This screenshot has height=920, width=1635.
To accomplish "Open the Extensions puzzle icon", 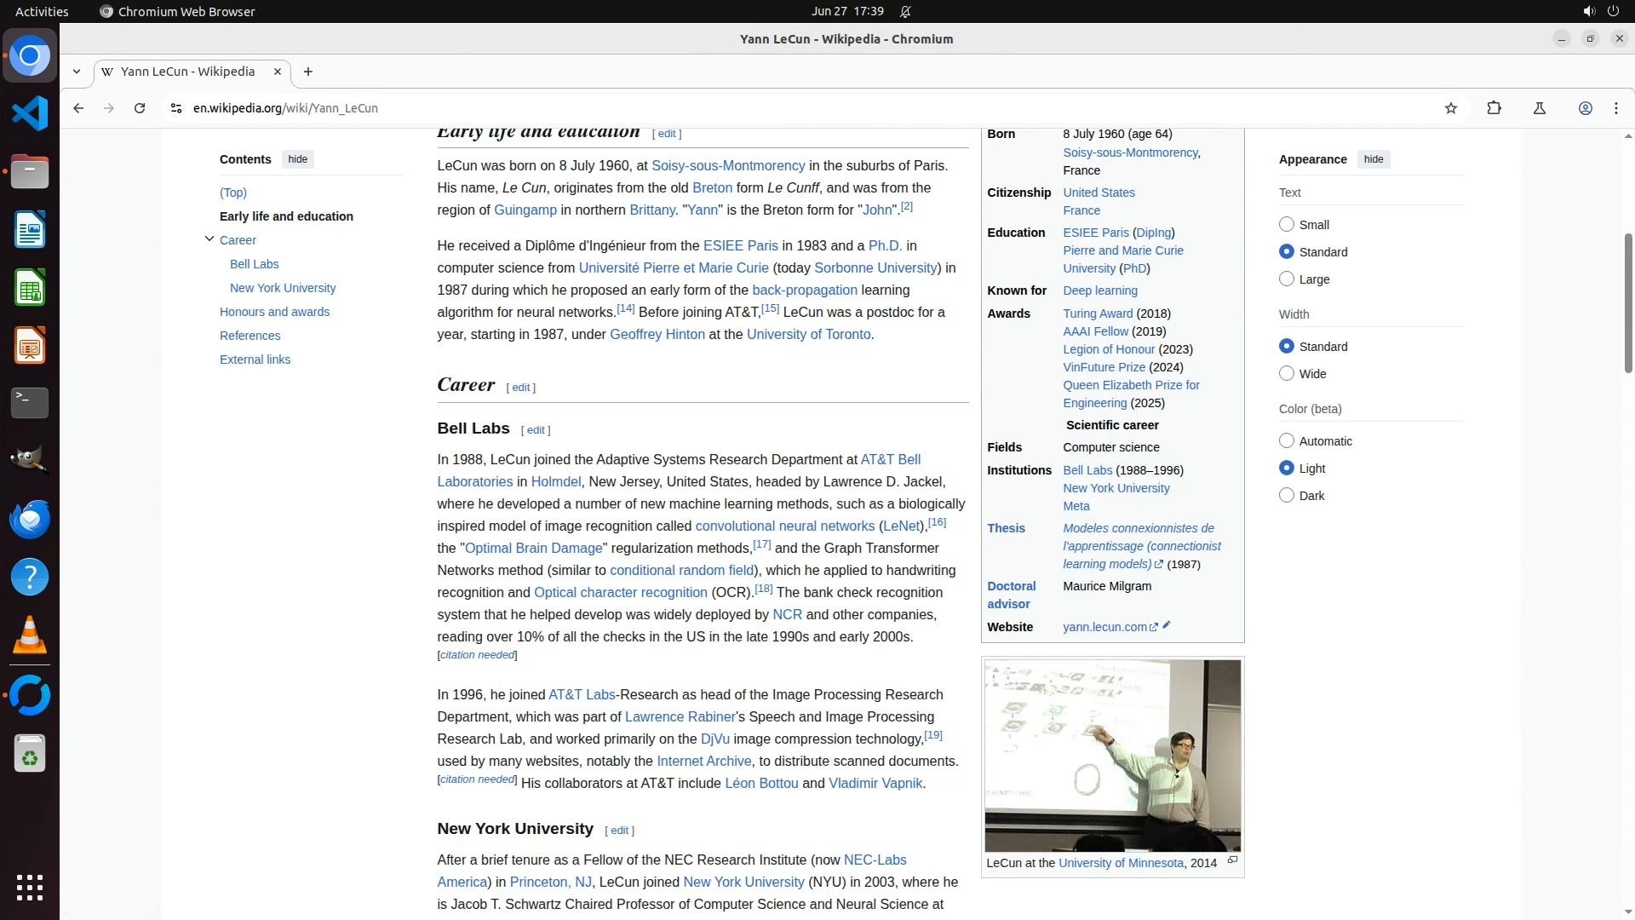I will [x=1494, y=108].
